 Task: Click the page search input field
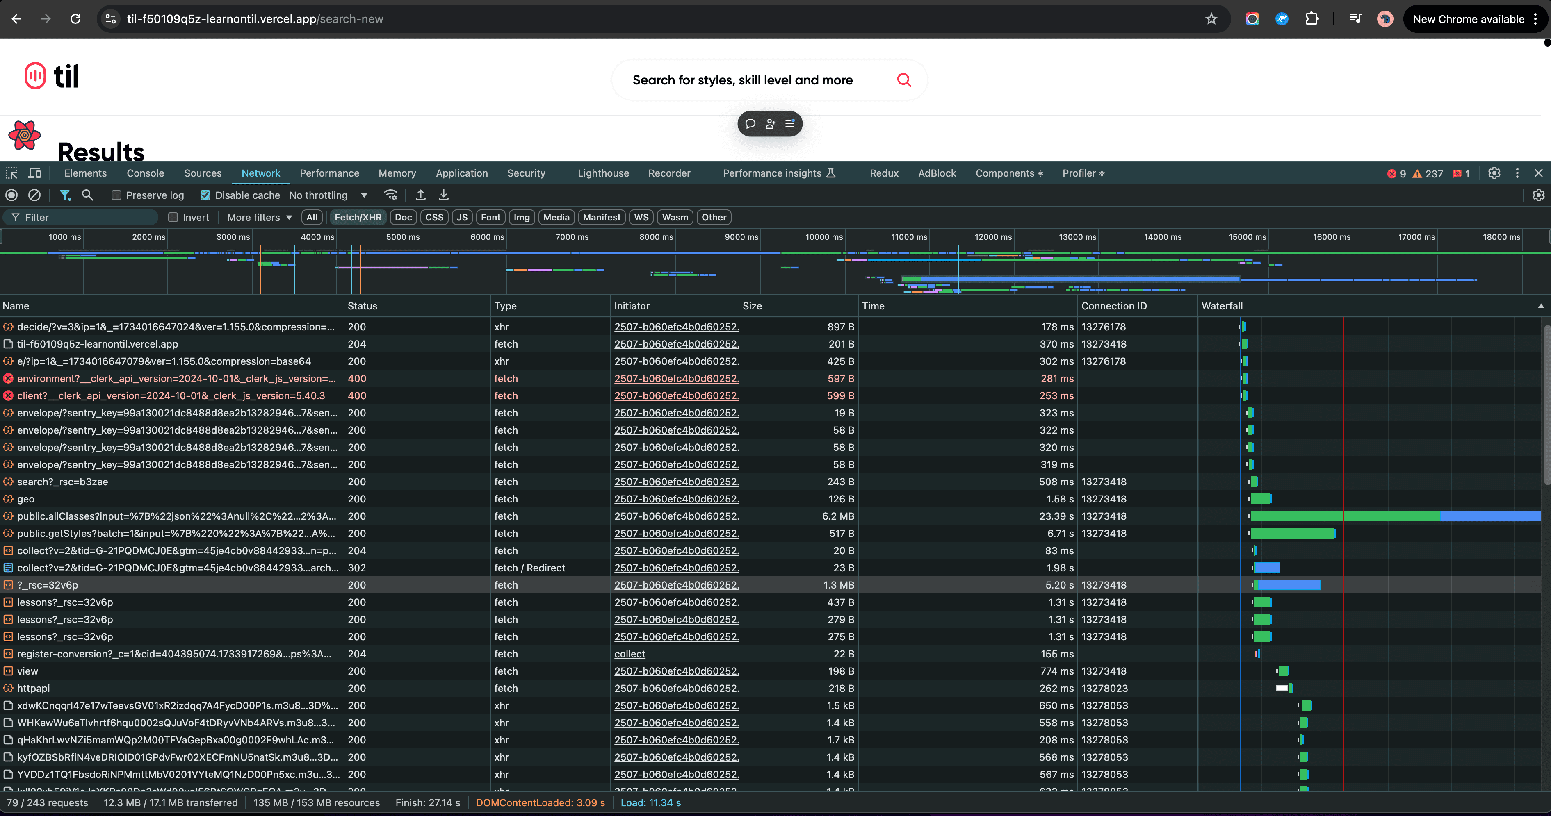pyautogui.click(x=742, y=80)
